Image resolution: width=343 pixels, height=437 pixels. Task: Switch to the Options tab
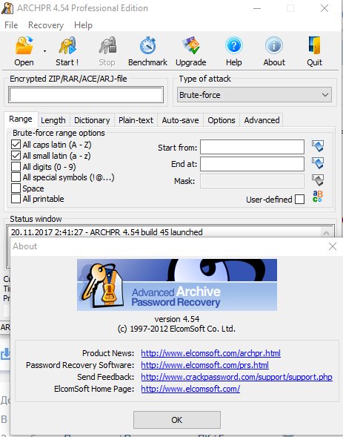point(222,120)
